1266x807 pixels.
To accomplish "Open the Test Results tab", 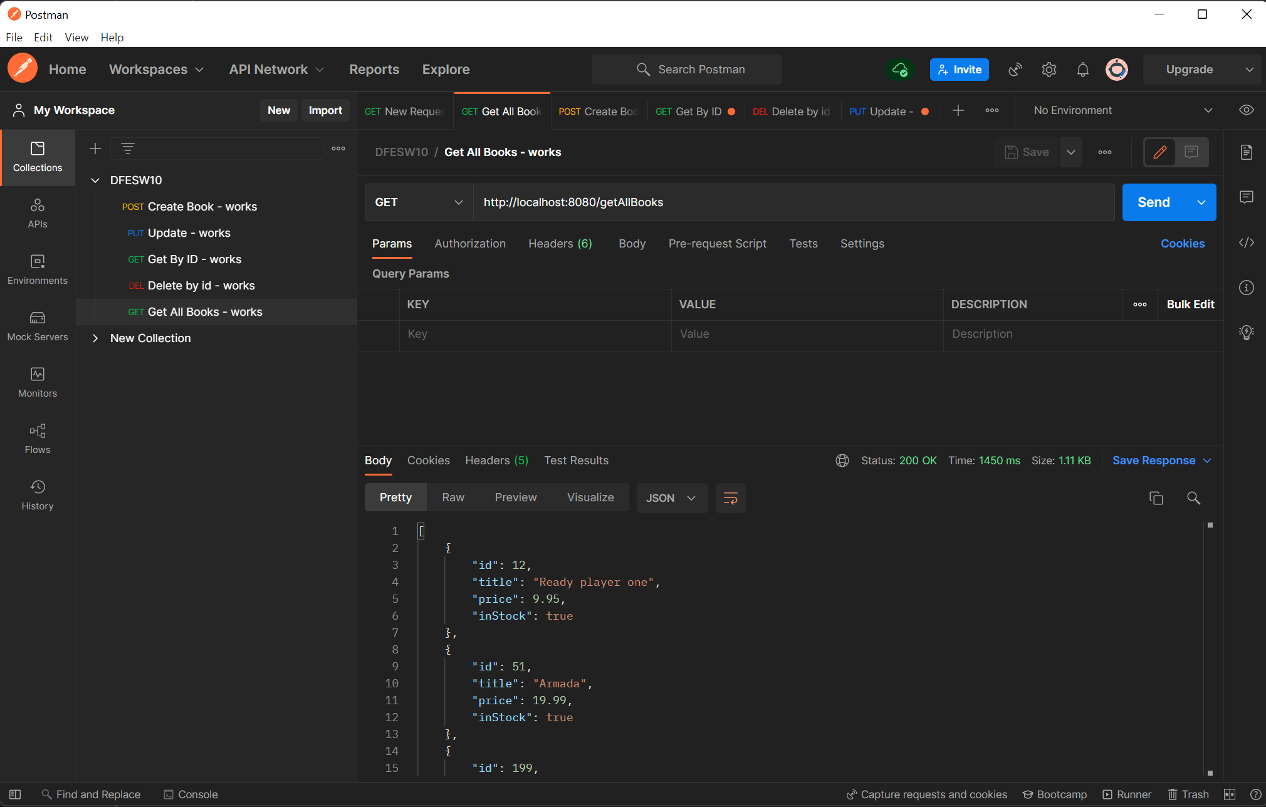I will (576, 461).
